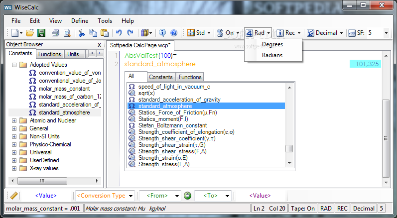Open the SF value dropdown
Screen dimensions: 397x218
click(386, 33)
